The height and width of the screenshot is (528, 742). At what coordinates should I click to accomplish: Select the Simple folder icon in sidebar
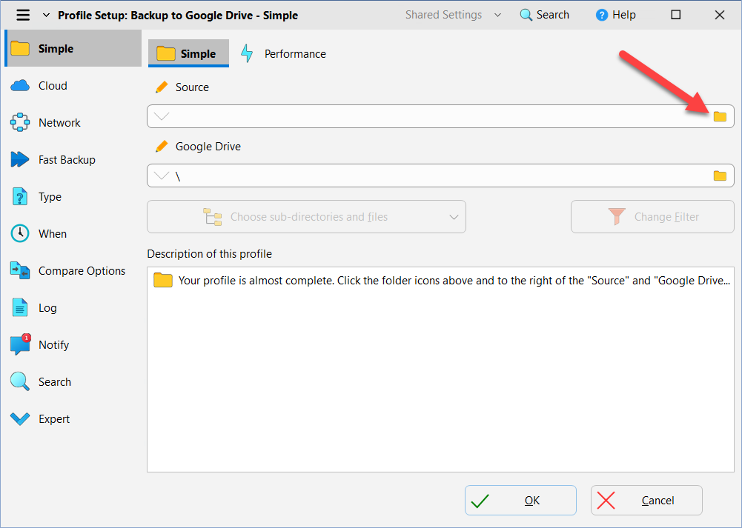[x=20, y=48]
